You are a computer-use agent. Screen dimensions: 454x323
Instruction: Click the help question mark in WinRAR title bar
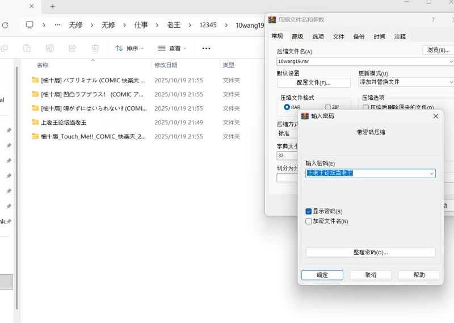coord(433,19)
